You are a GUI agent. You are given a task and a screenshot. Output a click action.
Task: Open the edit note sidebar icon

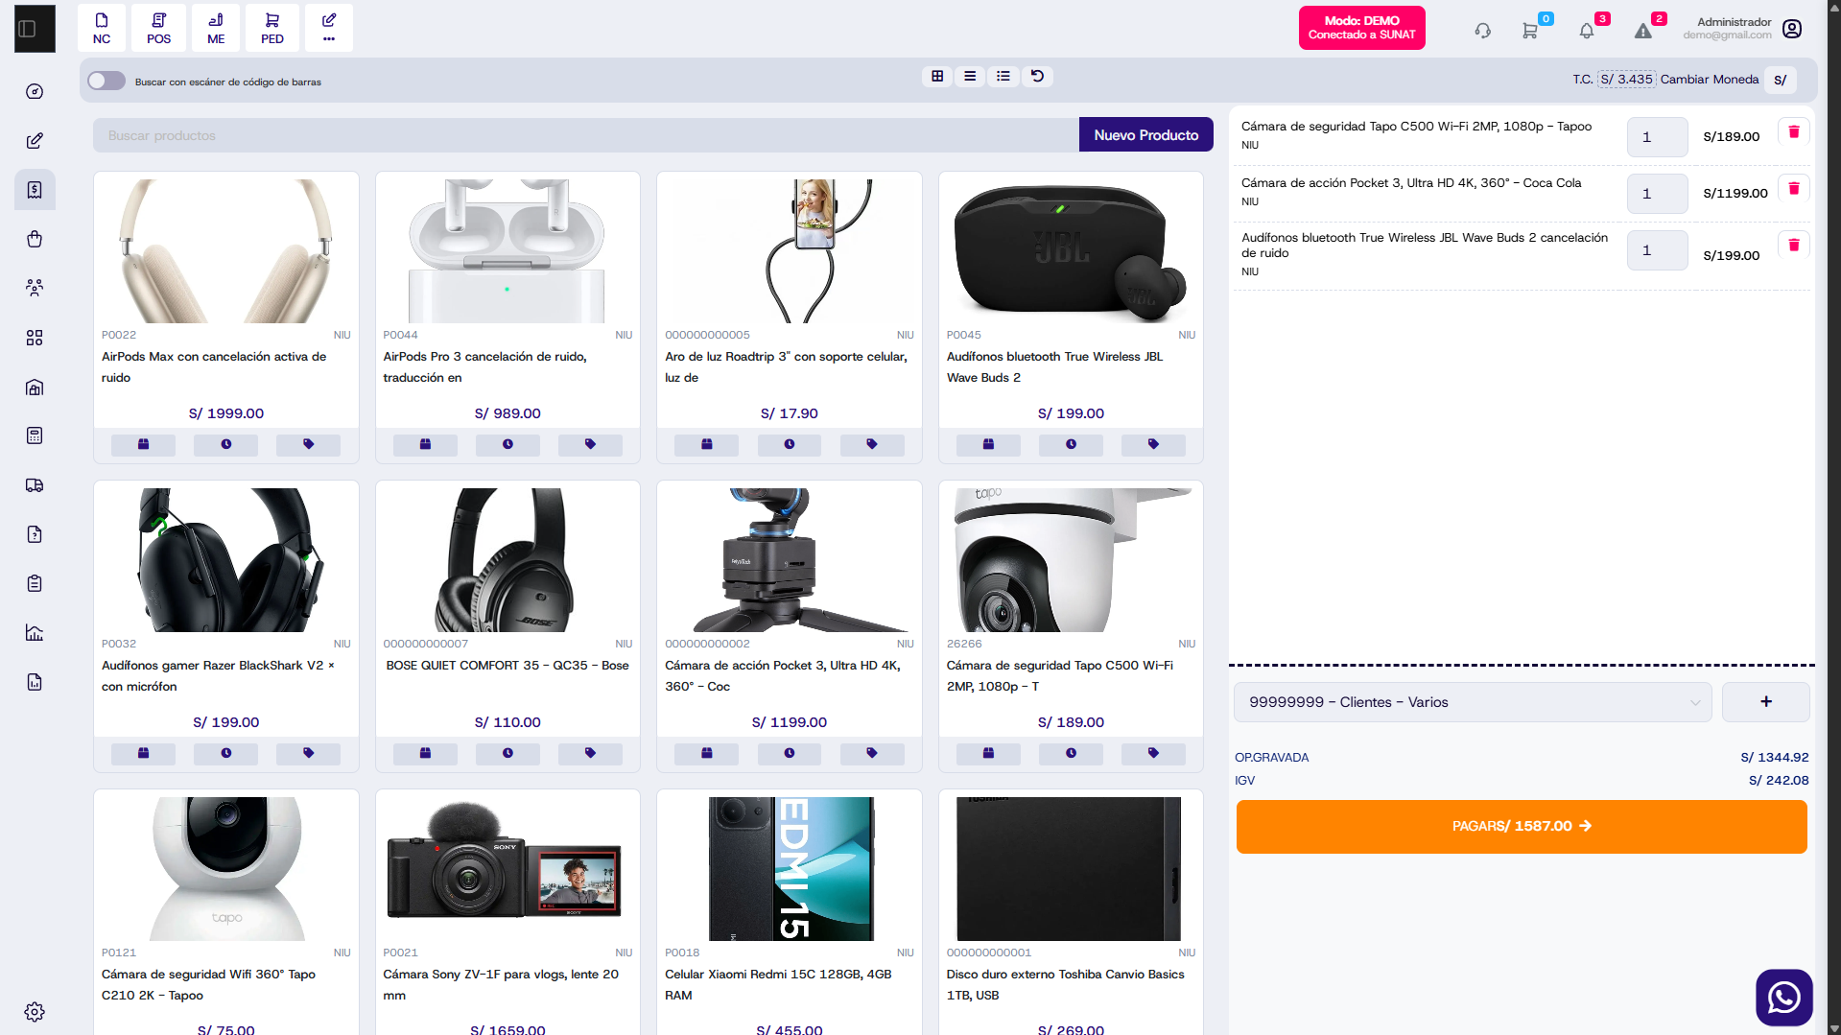pos(35,141)
